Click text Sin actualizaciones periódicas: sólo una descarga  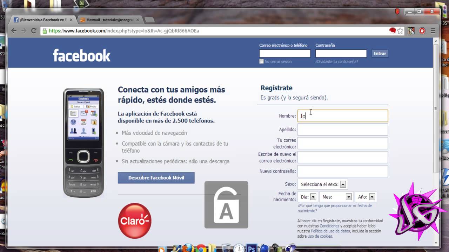coord(175,161)
